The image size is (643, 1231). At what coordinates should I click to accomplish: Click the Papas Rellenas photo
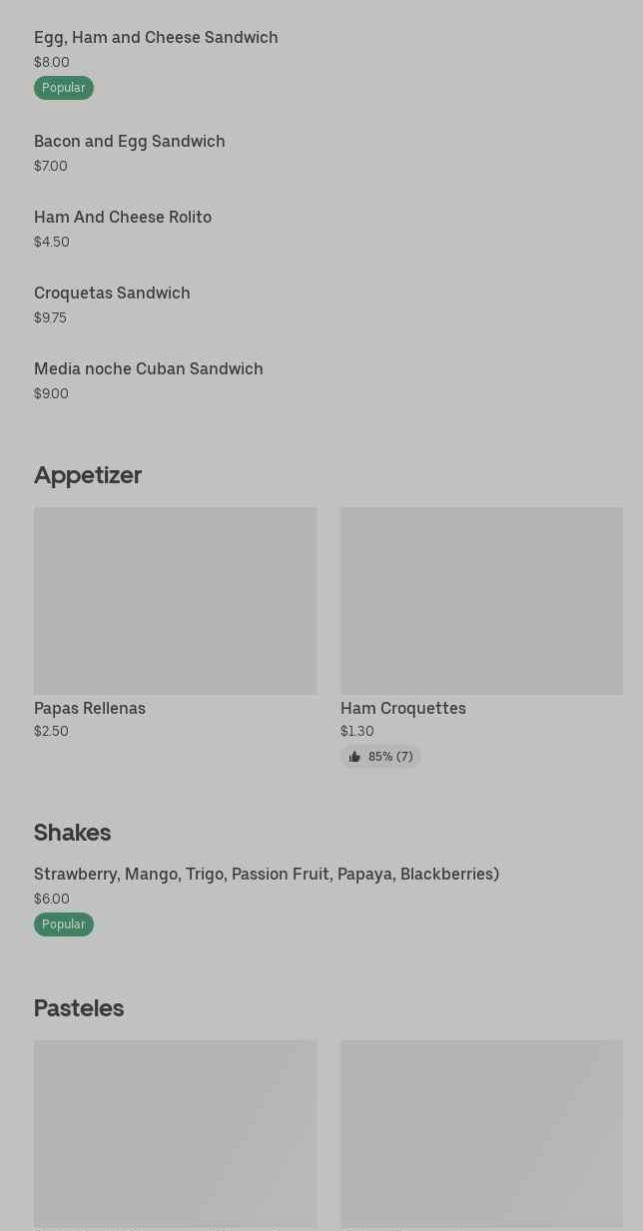[x=175, y=600]
